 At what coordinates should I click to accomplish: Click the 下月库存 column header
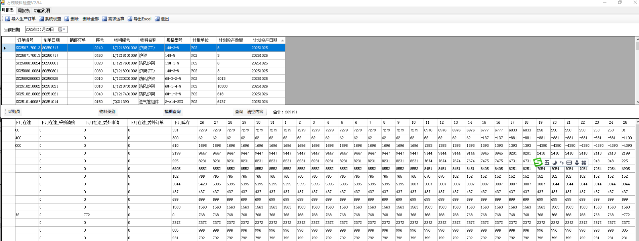[185, 123]
